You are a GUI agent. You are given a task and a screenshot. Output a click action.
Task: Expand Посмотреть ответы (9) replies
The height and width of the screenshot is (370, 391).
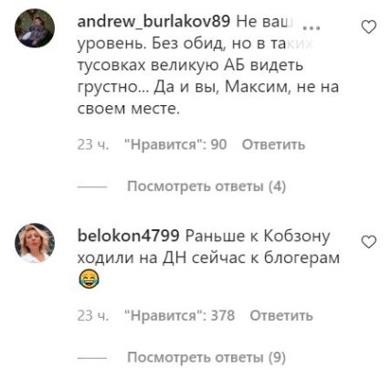[206, 357]
